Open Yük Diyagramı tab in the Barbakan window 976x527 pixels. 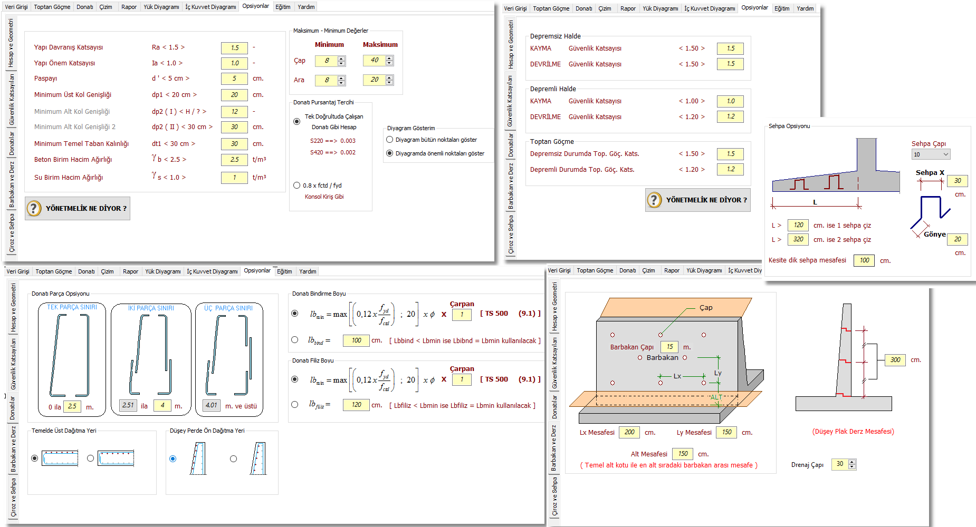tap(704, 270)
